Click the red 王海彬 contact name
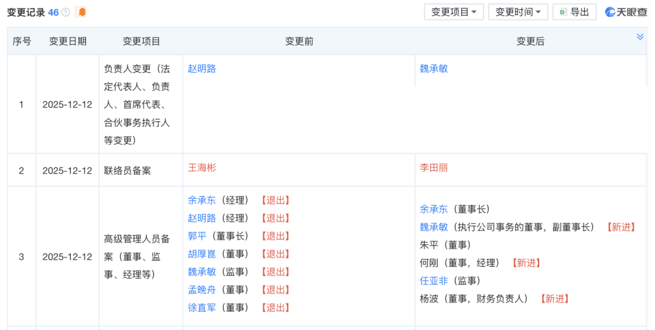 tap(202, 167)
